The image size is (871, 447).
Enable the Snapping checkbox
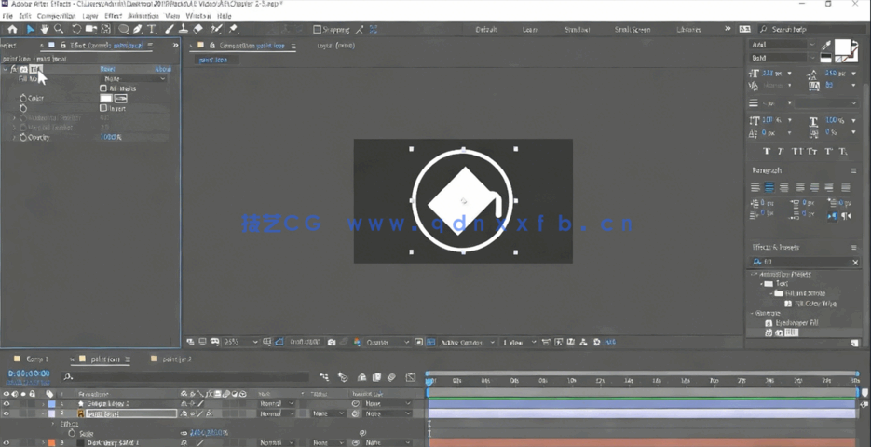317,30
